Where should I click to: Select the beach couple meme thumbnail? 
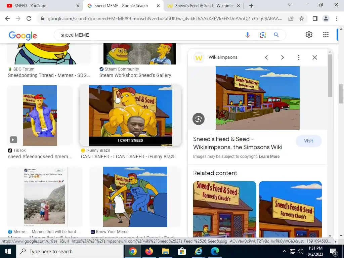tap(45, 197)
